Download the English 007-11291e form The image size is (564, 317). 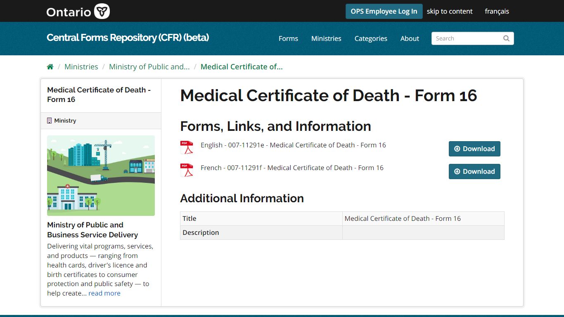point(474,149)
